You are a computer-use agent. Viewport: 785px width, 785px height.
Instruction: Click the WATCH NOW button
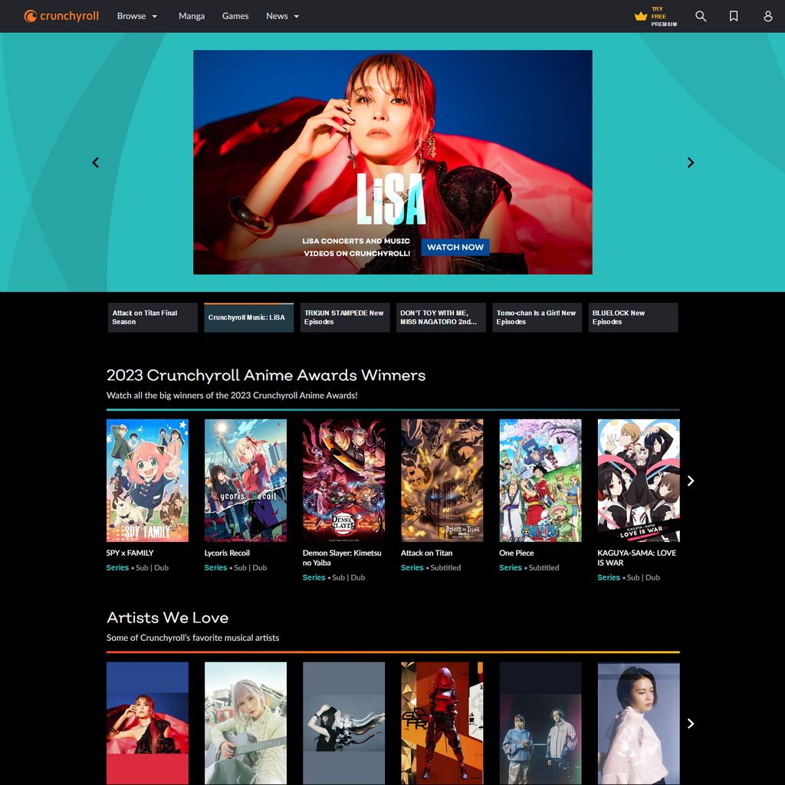coord(455,247)
